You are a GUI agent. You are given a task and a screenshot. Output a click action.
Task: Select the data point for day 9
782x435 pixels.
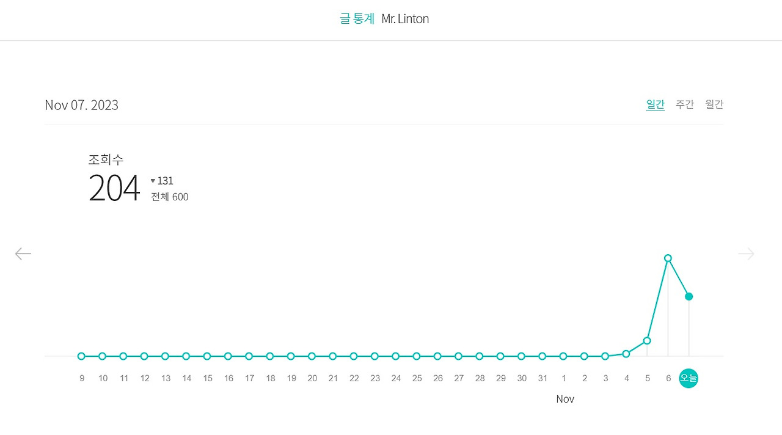(x=81, y=356)
